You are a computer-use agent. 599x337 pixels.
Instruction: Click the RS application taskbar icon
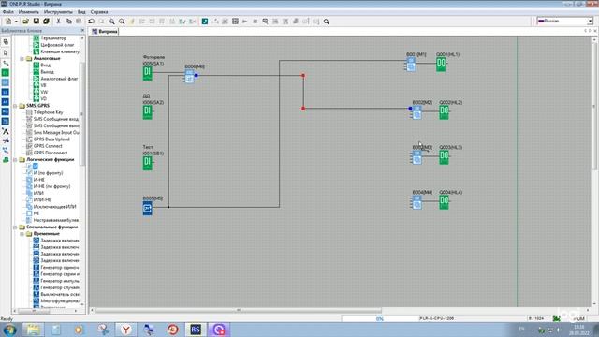(196, 330)
